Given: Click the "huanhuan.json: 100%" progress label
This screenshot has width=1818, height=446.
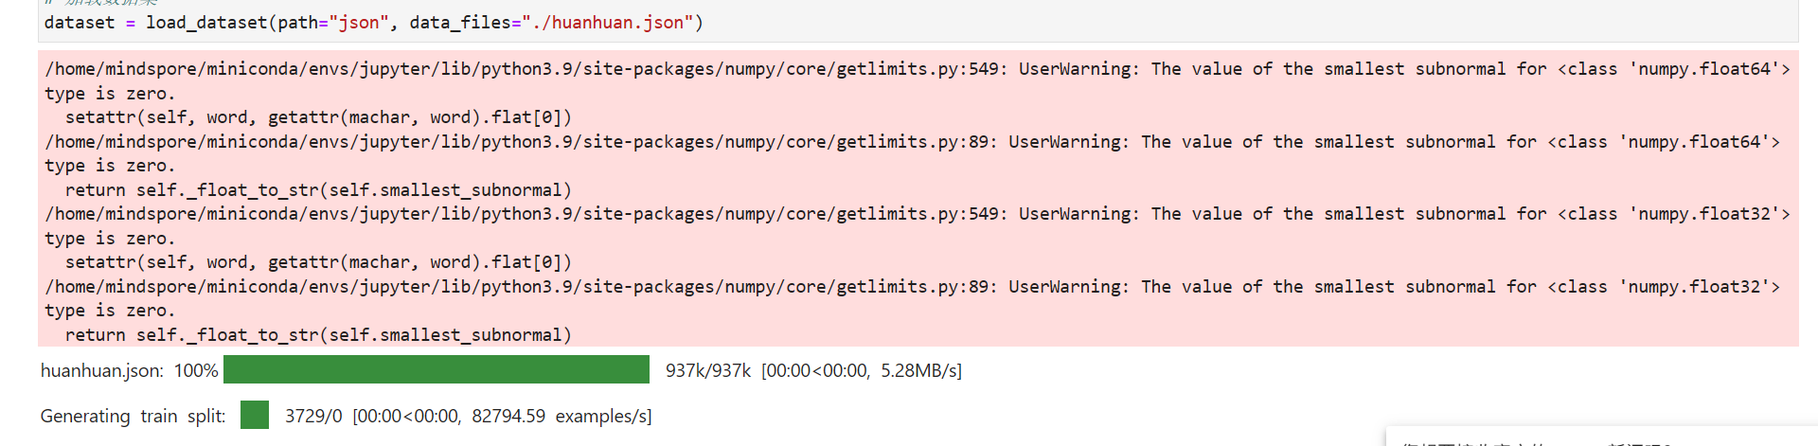Looking at the screenshot, I should tap(129, 371).
